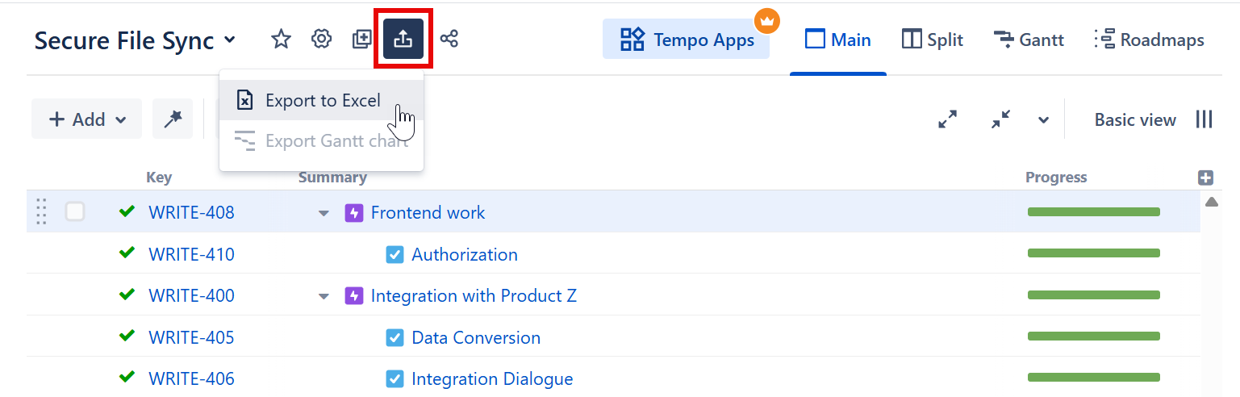Tick the checkbox for WRITE-408 row
Viewport: 1240px width, 397px height.
(x=75, y=212)
